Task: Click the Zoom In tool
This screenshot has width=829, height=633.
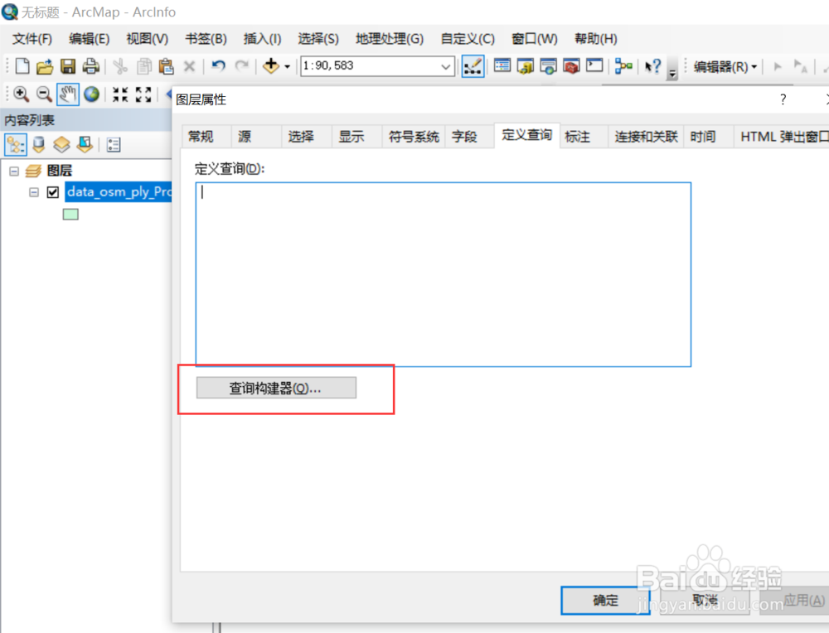Action: pyautogui.click(x=19, y=94)
